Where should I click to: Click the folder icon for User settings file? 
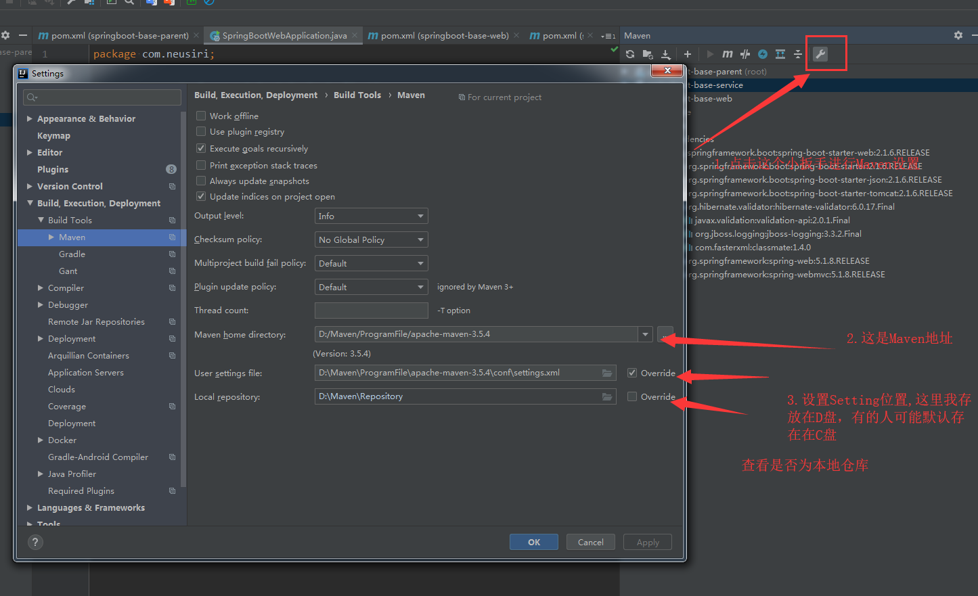click(608, 373)
